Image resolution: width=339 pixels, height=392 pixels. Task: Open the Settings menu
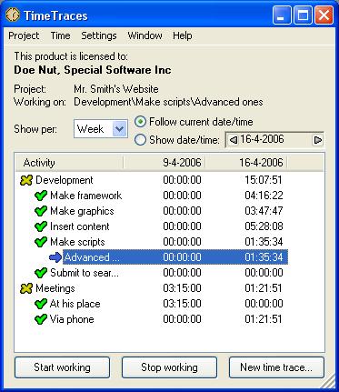(x=99, y=35)
